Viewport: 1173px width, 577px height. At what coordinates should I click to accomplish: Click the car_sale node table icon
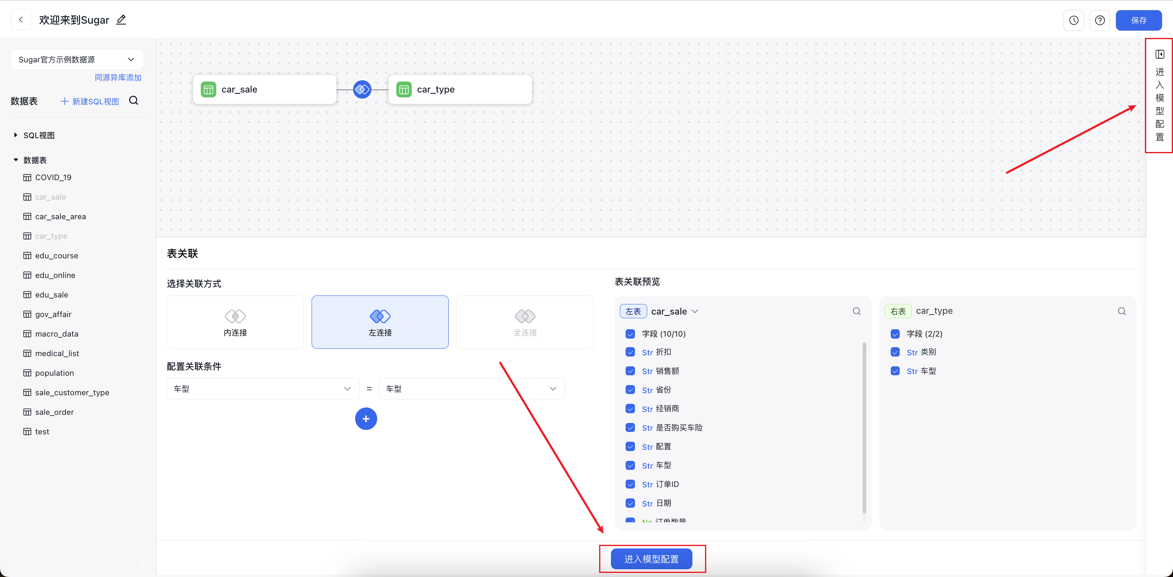point(209,89)
